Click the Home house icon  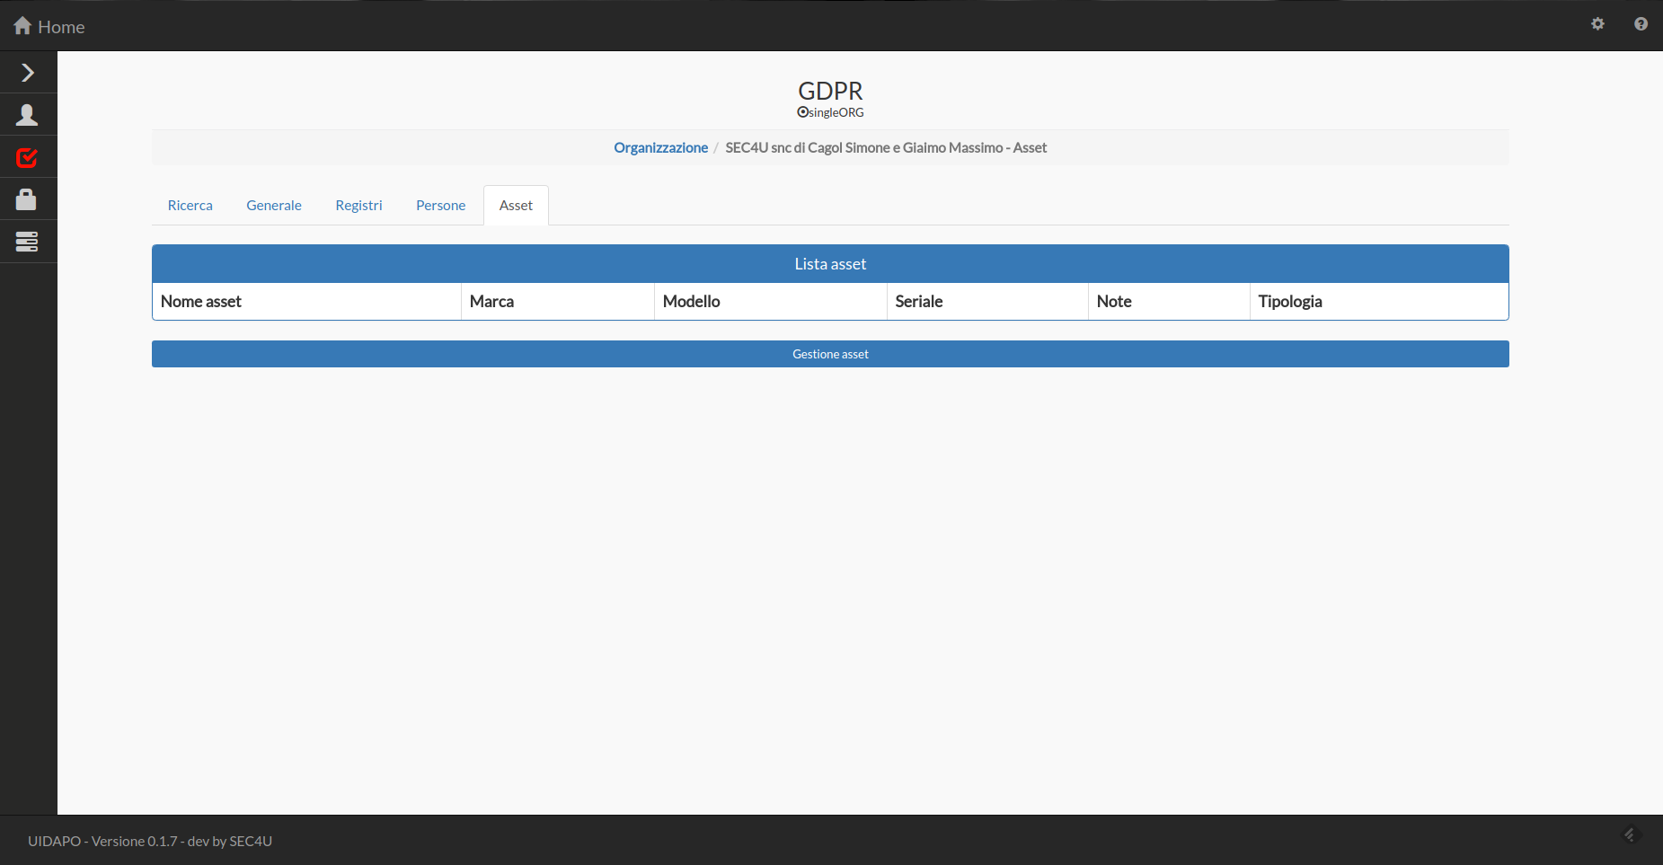22,26
